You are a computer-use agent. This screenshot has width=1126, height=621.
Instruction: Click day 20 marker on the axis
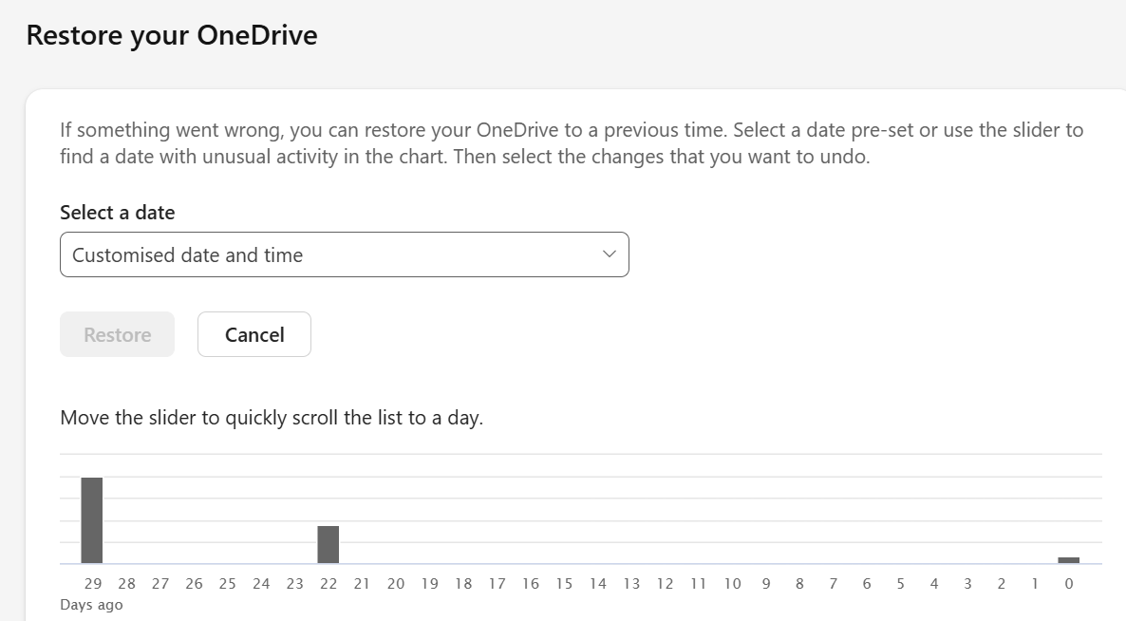coord(396,584)
